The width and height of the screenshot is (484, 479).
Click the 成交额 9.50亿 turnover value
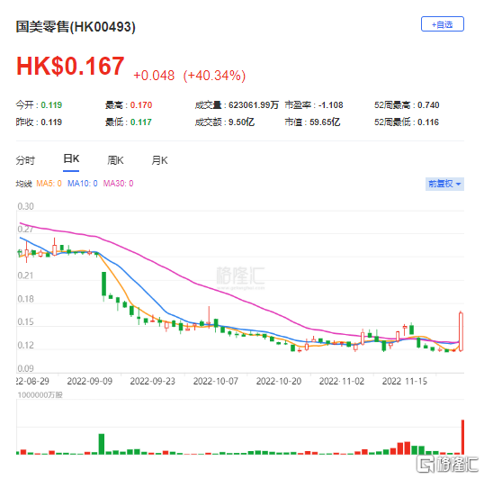coord(225,122)
